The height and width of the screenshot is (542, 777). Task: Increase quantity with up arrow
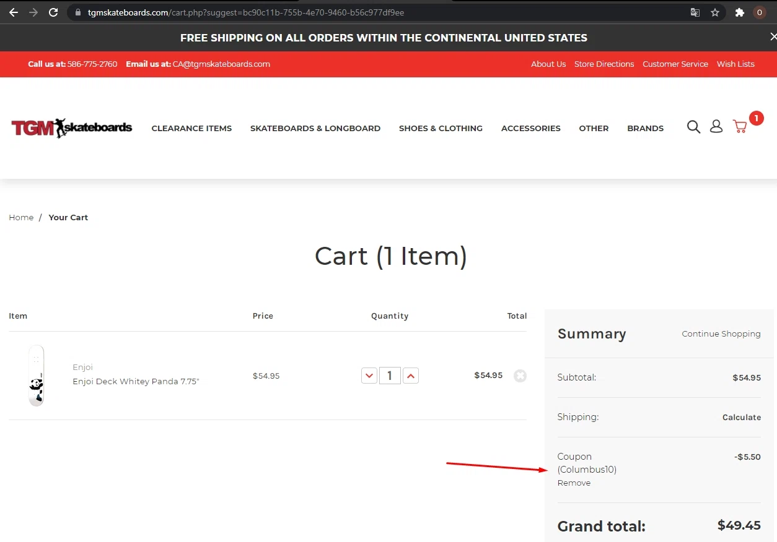tap(411, 376)
